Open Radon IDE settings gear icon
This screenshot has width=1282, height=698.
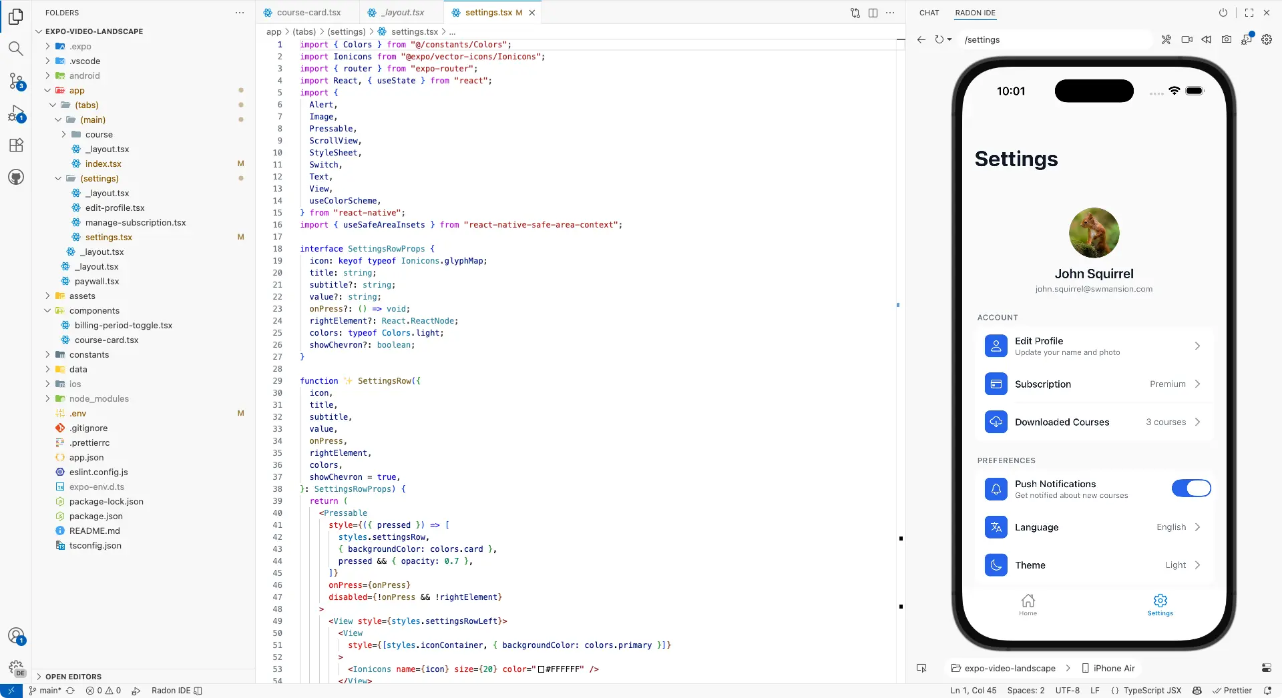1267,39
